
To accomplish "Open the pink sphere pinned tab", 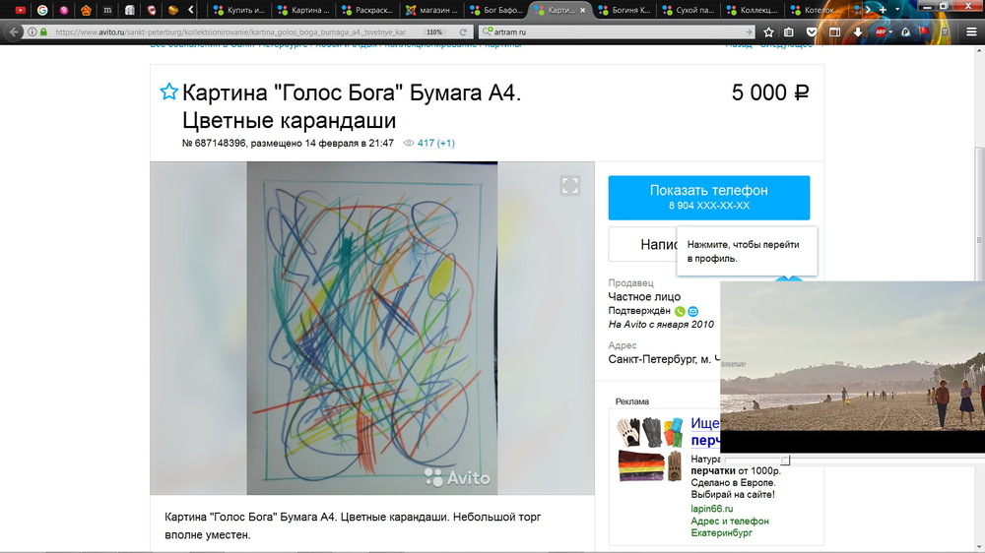I will click(x=64, y=10).
